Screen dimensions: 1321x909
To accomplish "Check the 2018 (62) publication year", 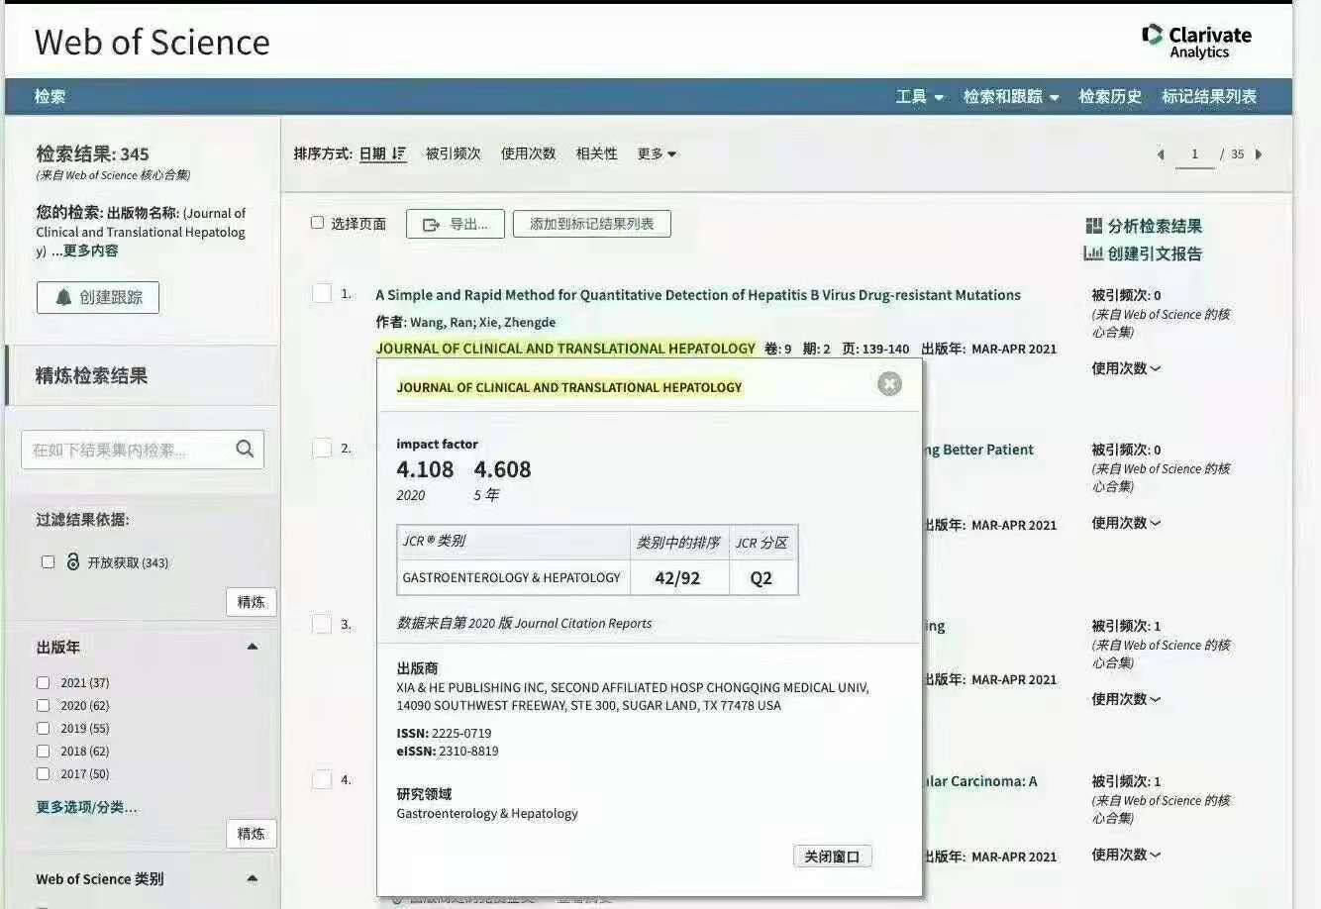I will tap(43, 751).
